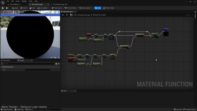Click the last preview mesh icon in viewport
The image size is (197, 111).
point(59,58)
